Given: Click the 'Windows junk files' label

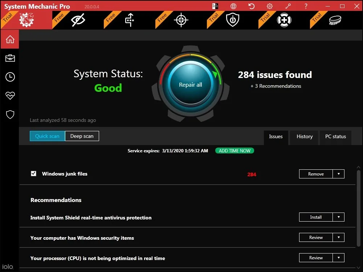Looking at the screenshot, I should [65, 174].
